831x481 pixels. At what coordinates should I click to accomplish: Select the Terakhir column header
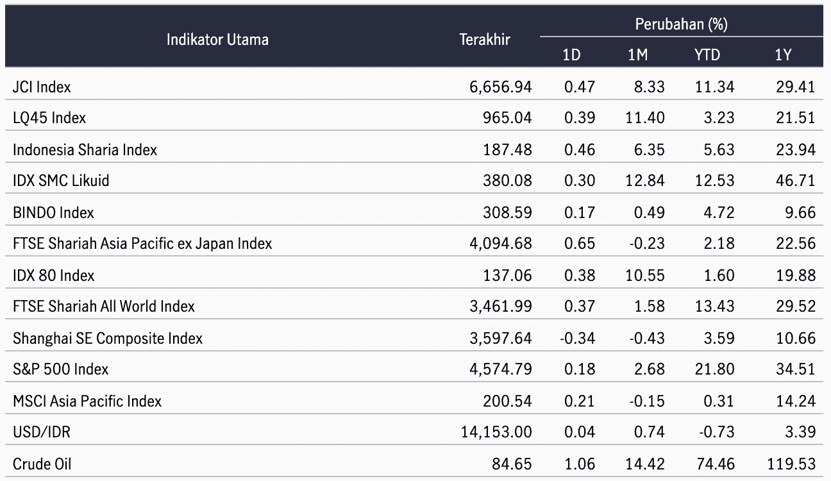click(485, 39)
